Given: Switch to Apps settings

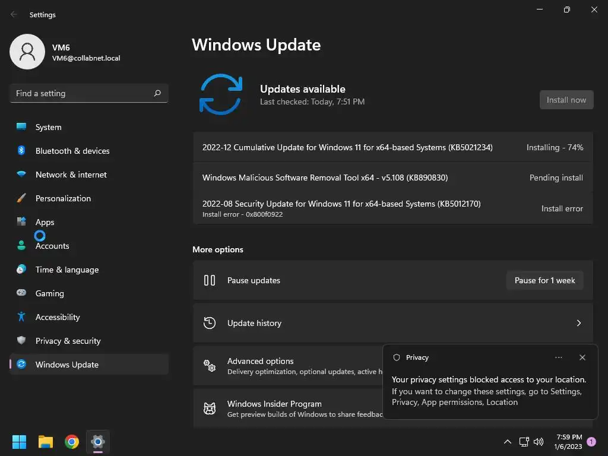Looking at the screenshot, I should (x=89, y=222).
